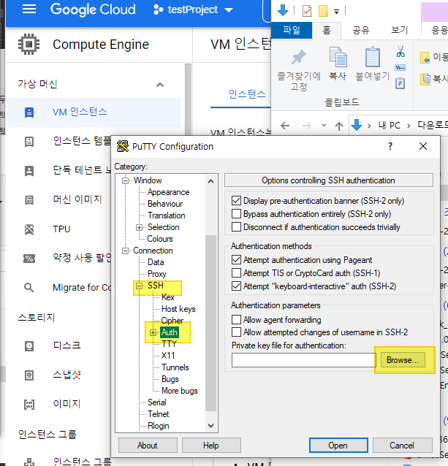Click the 인스턴스 템플릿 sidebar icon
The height and width of the screenshot is (466, 448).
pyautogui.click(x=29, y=142)
